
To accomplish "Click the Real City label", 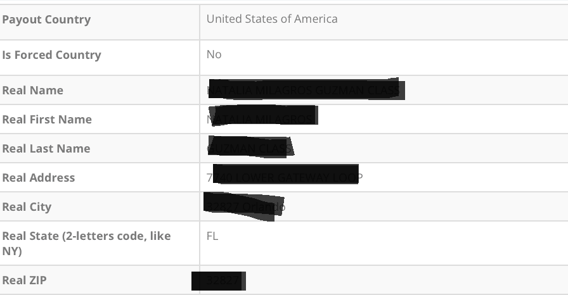I will point(27,207).
